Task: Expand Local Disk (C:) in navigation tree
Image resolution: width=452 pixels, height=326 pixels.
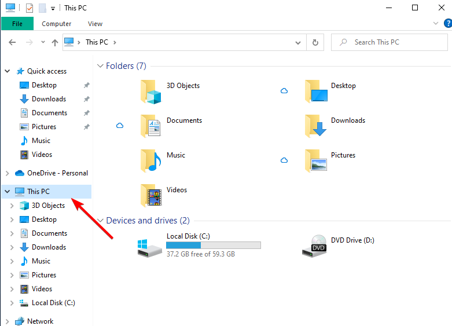Action: [x=12, y=303]
